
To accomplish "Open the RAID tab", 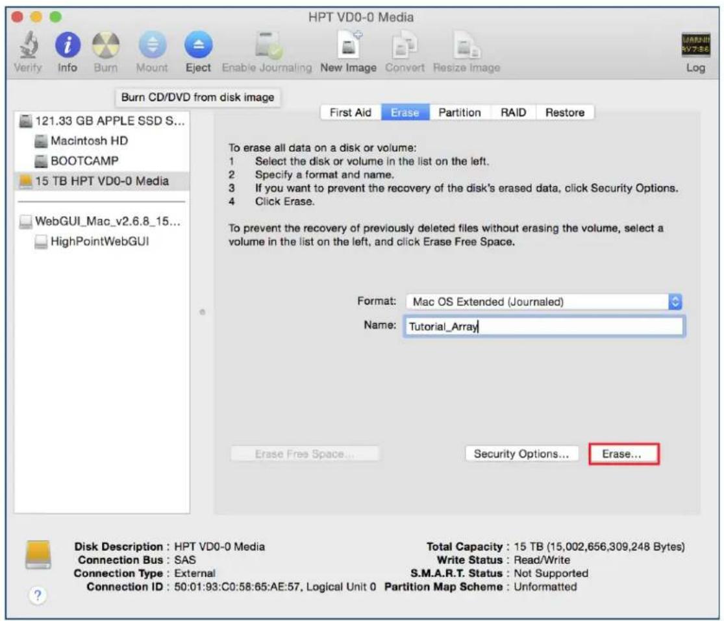I will [513, 112].
